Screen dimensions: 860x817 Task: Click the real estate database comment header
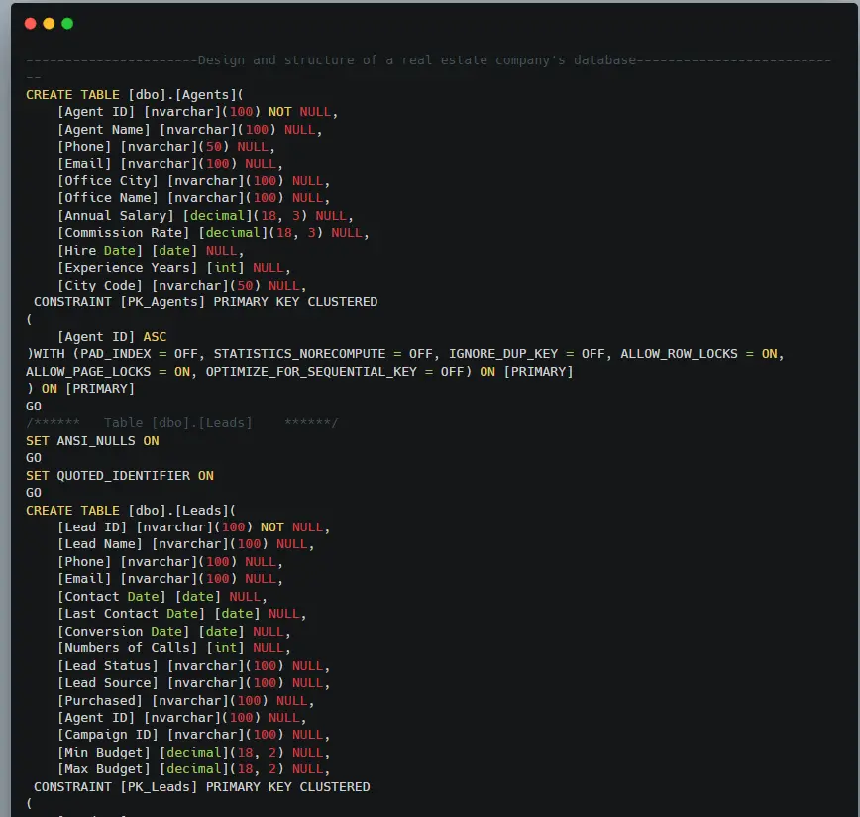click(x=416, y=60)
